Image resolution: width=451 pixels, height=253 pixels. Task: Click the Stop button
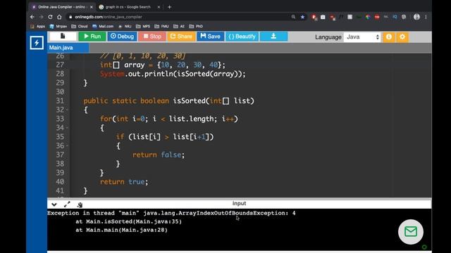coord(152,37)
